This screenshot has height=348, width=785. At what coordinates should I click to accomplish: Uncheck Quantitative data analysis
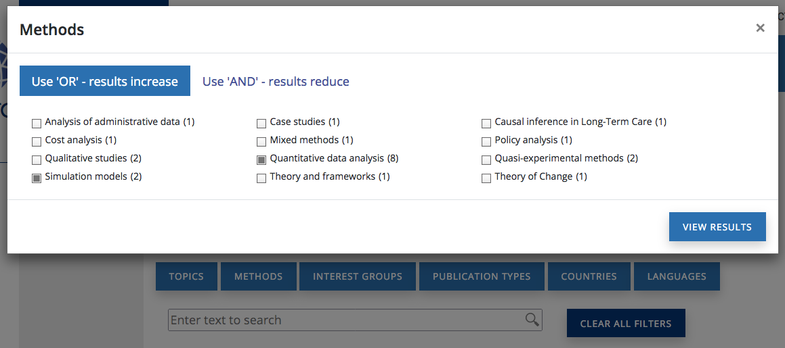[261, 159]
